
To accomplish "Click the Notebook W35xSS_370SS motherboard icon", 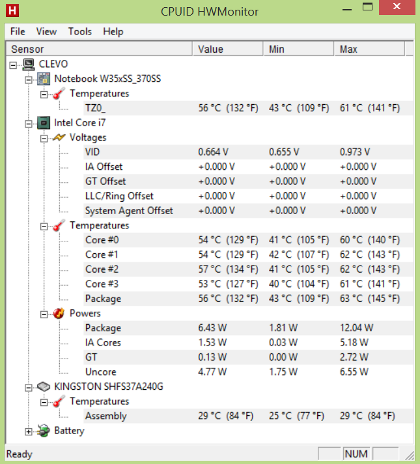I will point(43,79).
